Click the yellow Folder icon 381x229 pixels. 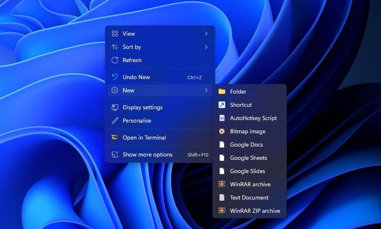click(222, 92)
